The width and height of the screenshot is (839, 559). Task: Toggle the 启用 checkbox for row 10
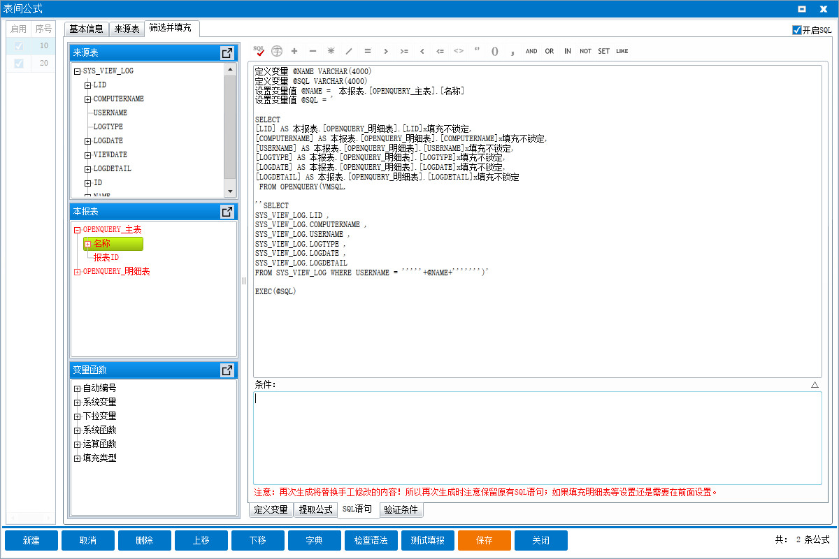coord(19,46)
